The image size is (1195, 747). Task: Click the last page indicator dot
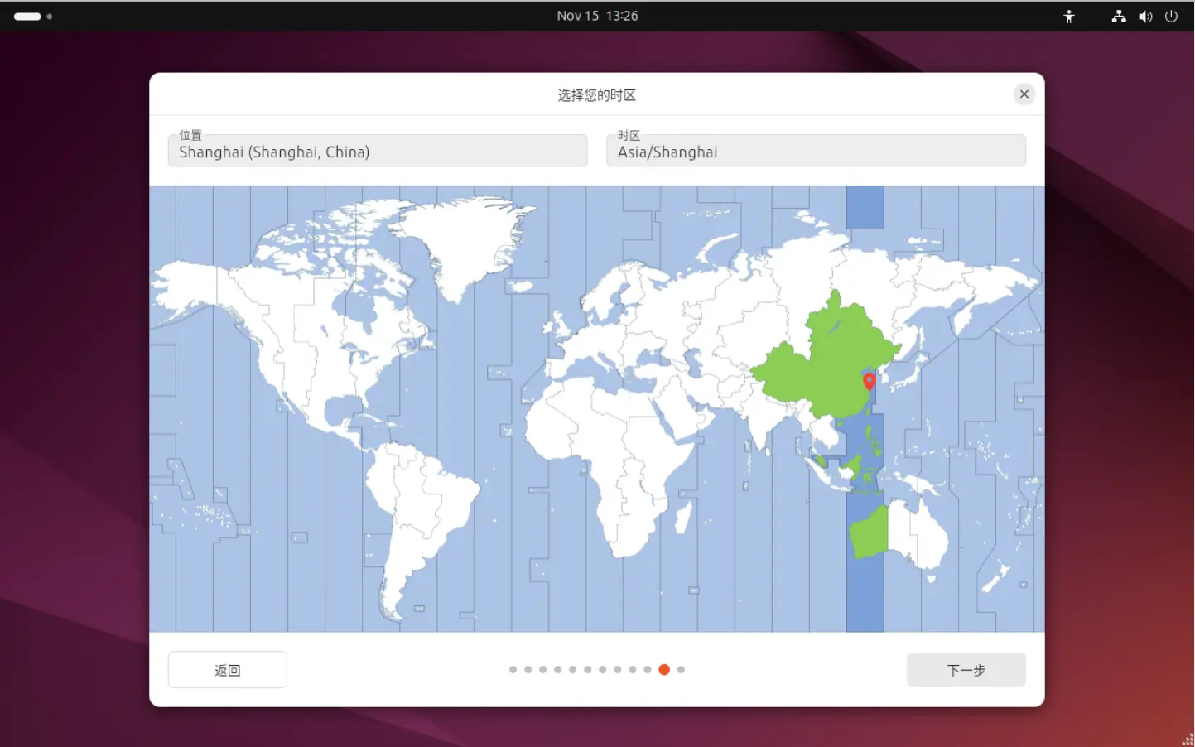[681, 670]
